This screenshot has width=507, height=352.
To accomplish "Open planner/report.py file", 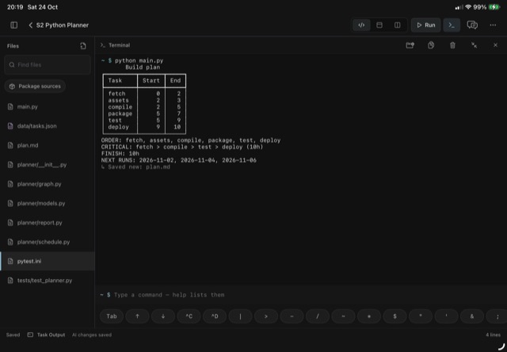I will click(48, 223).
